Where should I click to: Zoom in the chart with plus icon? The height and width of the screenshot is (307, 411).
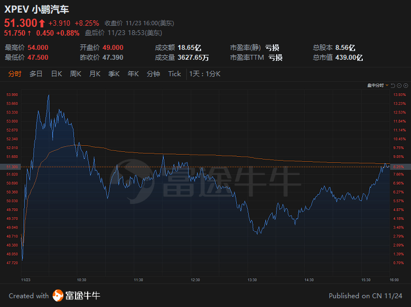click(406, 86)
